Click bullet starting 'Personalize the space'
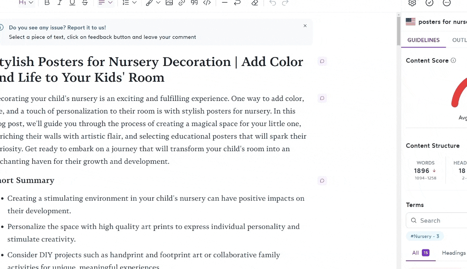Viewport: 467px width, 269px height. 153,232
